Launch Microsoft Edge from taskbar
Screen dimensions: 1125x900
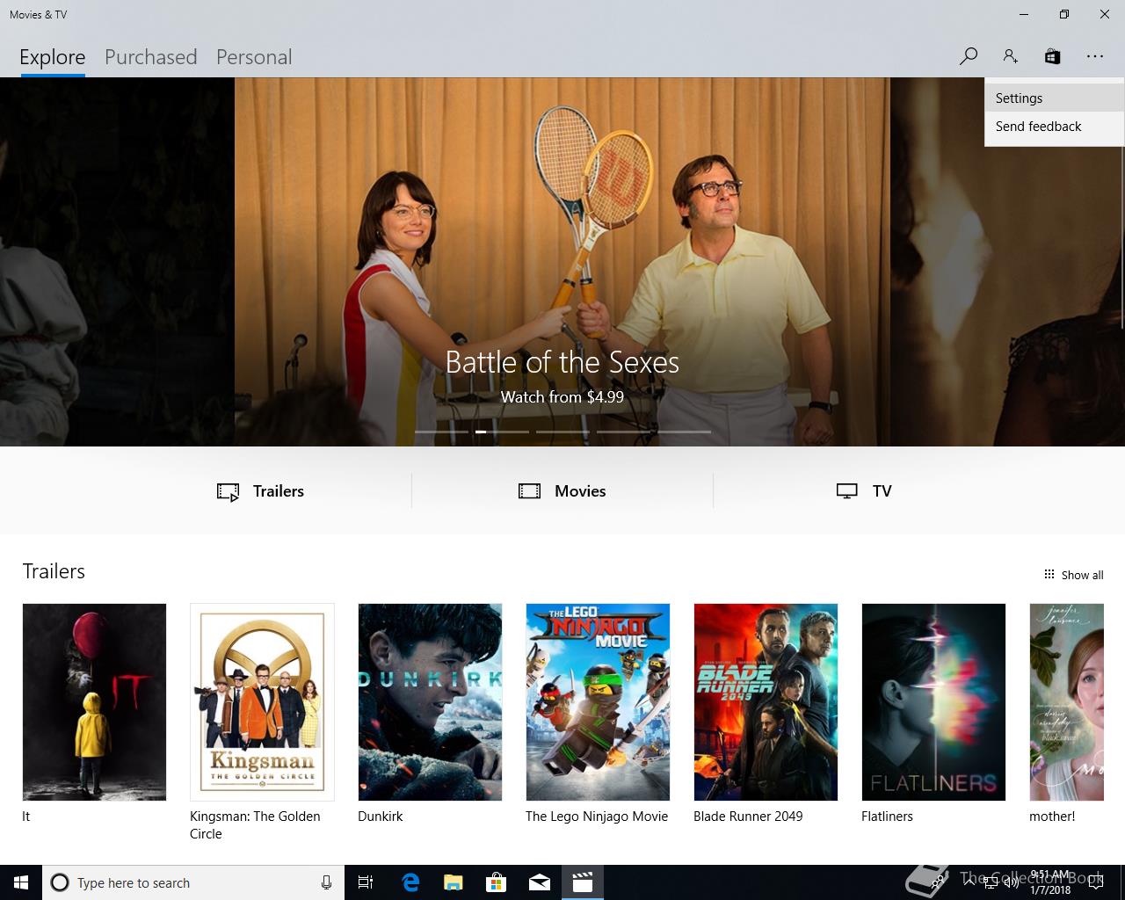point(410,882)
